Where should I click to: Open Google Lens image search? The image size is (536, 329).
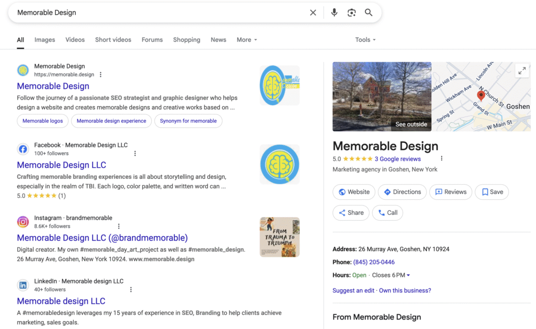[351, 13]
